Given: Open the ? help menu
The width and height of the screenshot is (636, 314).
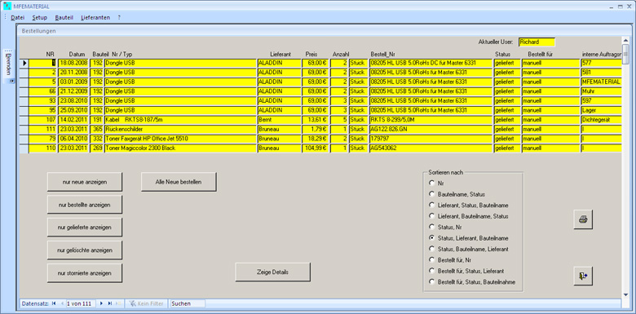Looking at the screenshot, I should (x=119, y=17).
